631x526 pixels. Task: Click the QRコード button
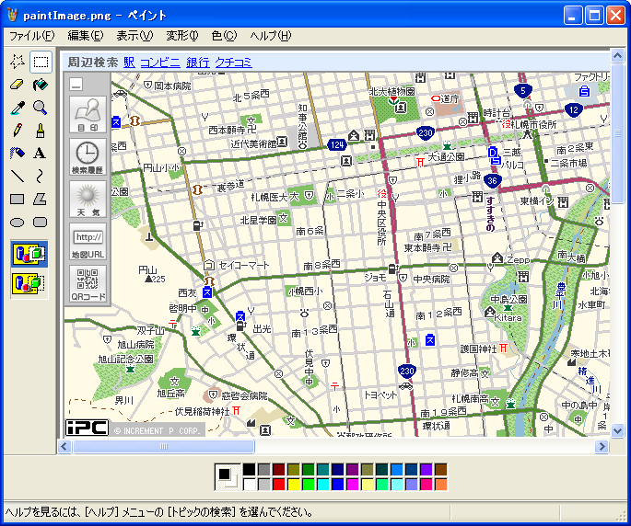click(x=88, y=284)
